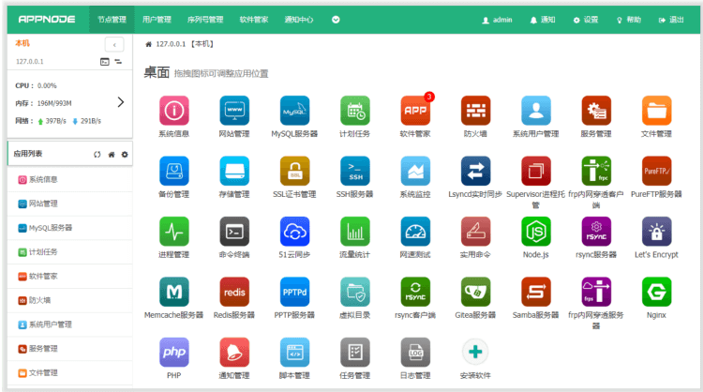Open the 日志管理 icon

tap(415, 353)
